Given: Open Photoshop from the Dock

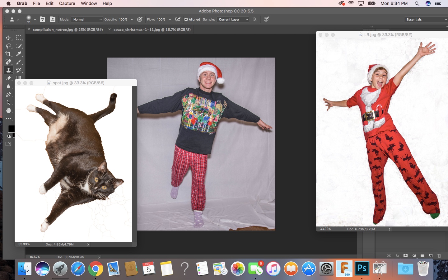Looking at the screenshot, I should [362, 268].
